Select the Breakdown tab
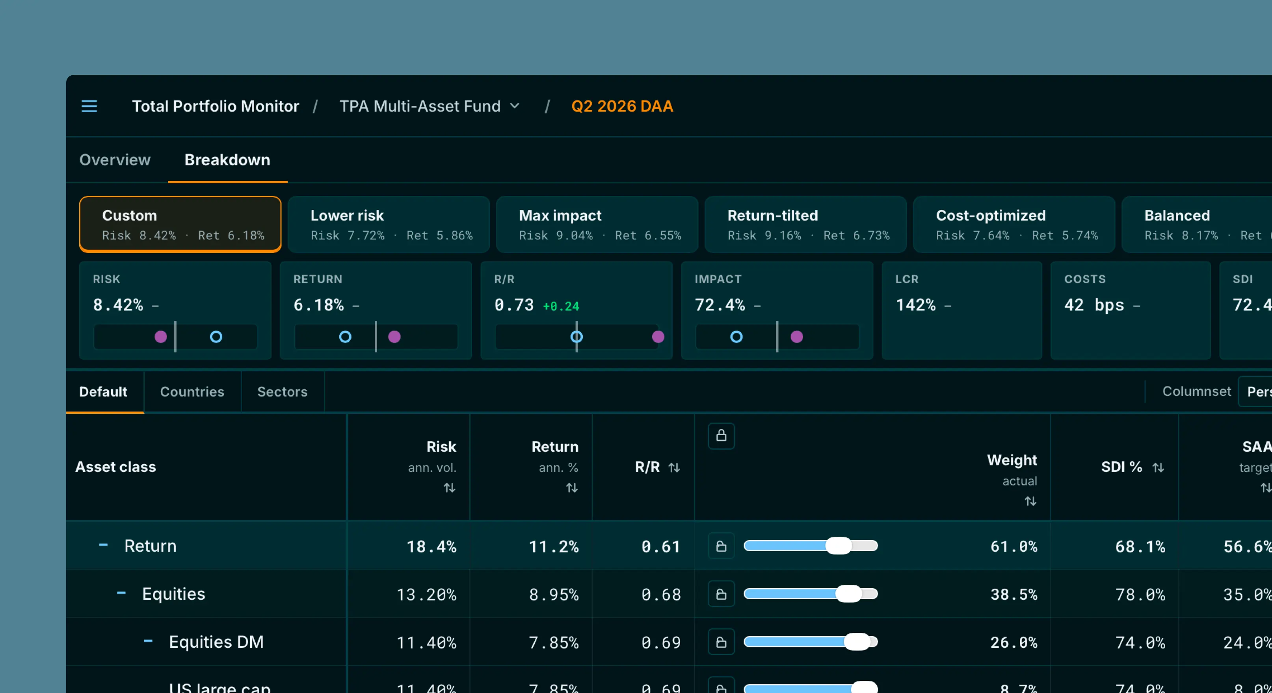 tap(227, 160)
